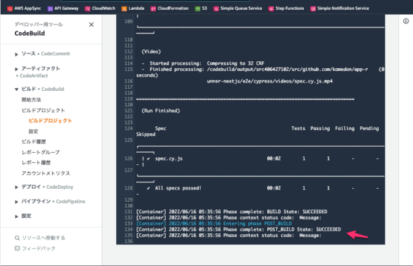
Task: Click log line 'BUILD State: SUCCEEDED'
Action: coord(232,212)
